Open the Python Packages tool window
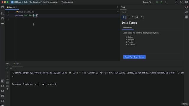Screen dimensions: 189x106 click(x=2, y=91)
